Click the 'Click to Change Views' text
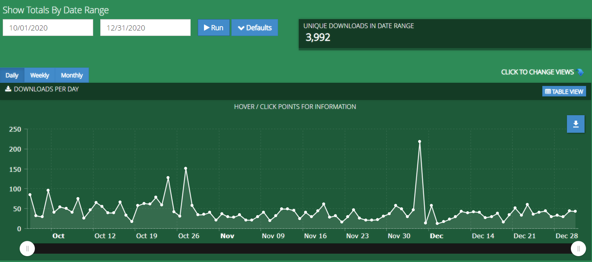 (x=537, y=72)
